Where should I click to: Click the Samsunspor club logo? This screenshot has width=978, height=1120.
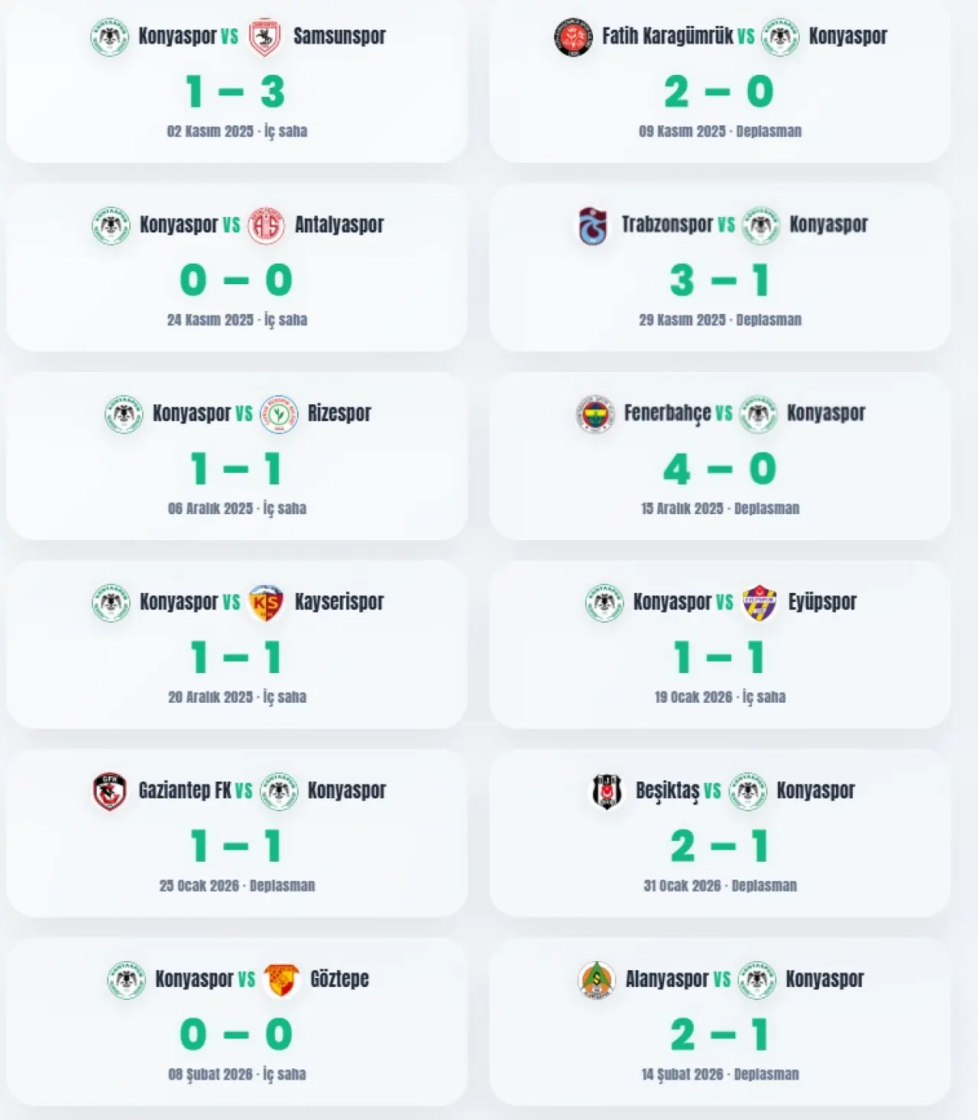tap(266, 37)
